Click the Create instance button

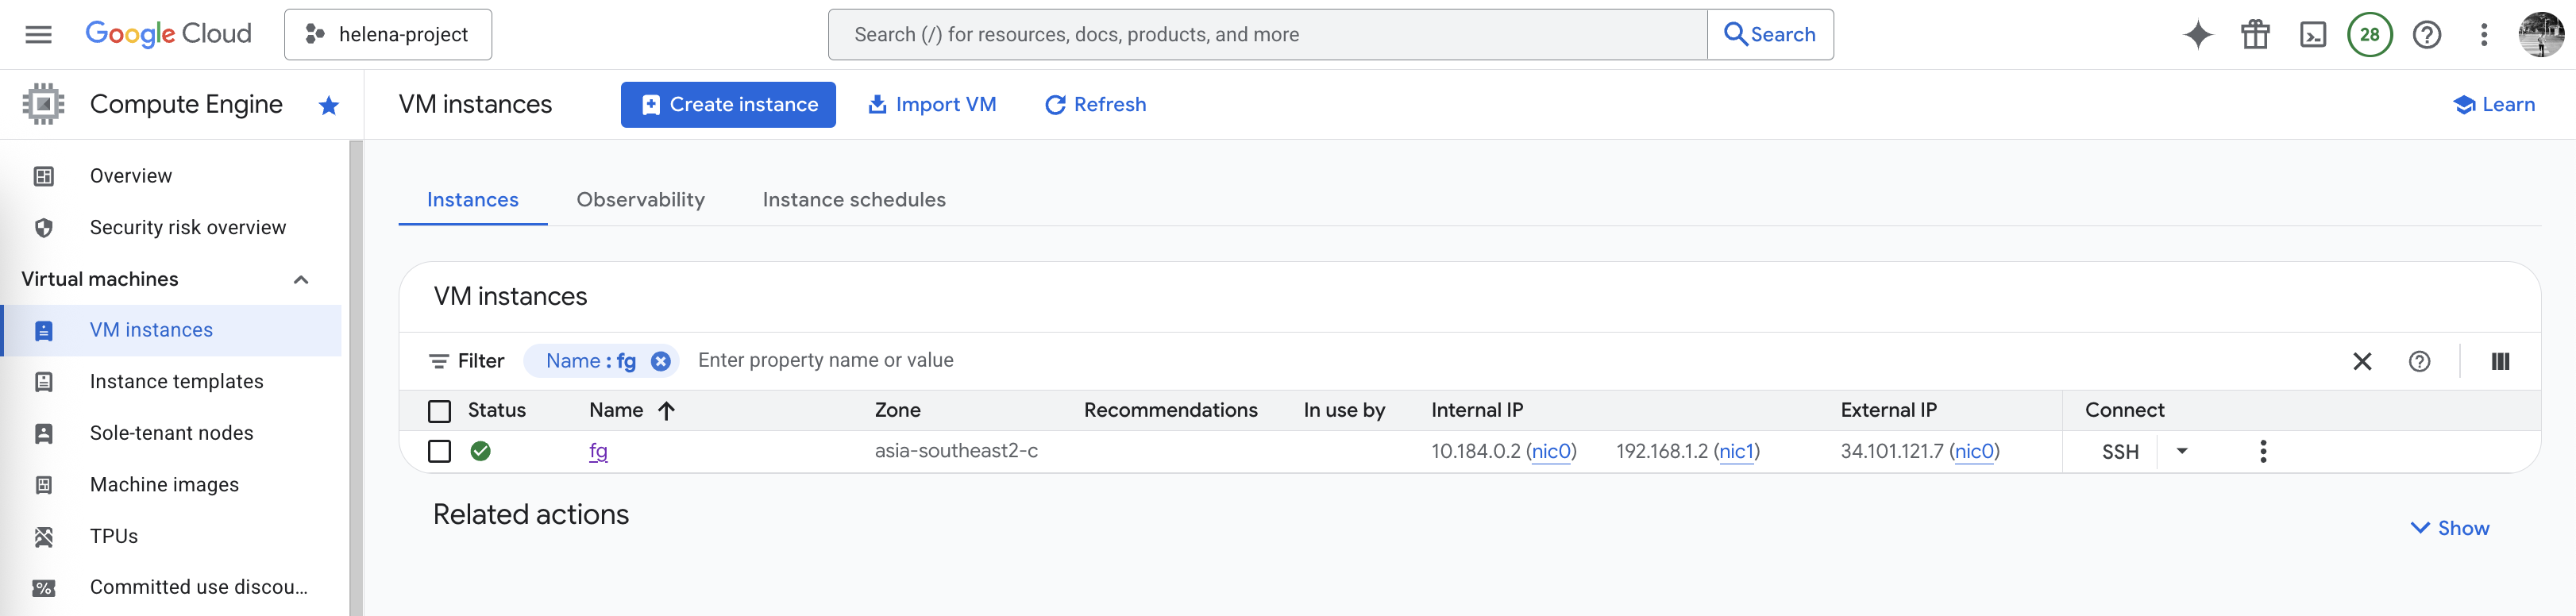728,105
